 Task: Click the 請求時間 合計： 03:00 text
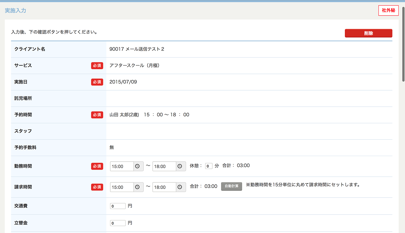click(204, 186)
